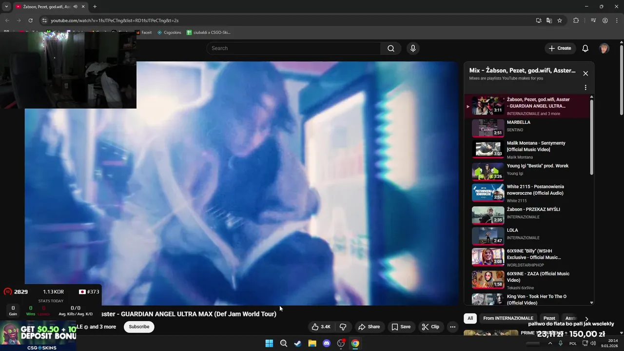Open Chrome three-dot menu
Image resolution: width=624 pixels, height=351 pixels.
click(617, 20)
